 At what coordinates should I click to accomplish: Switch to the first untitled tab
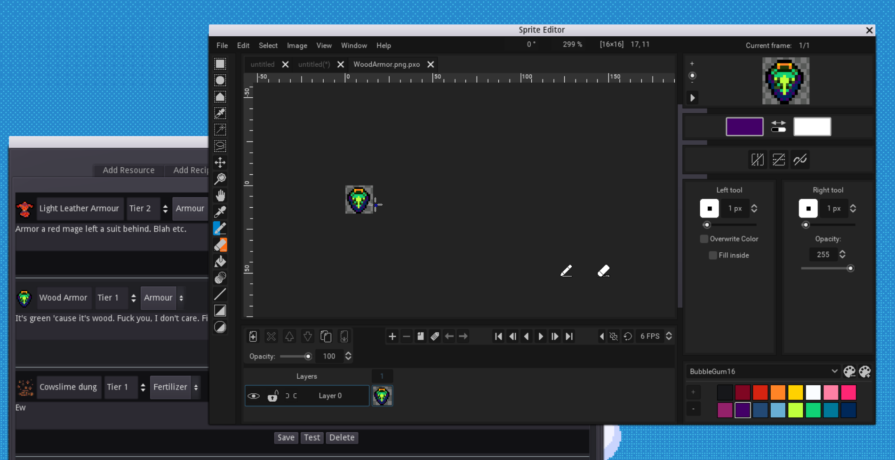262,64
